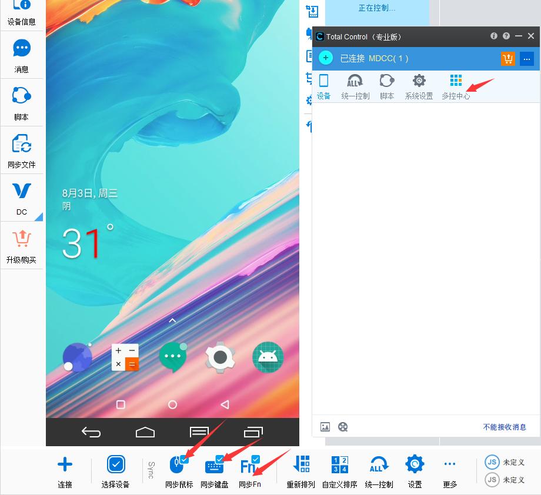Open the 消息 messages icon
Screen dimensions: 541x495
(x=21, y=55)
